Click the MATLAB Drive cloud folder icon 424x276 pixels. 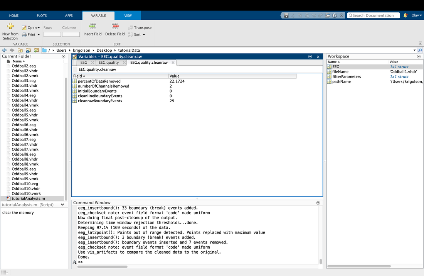tap(28, 51)
